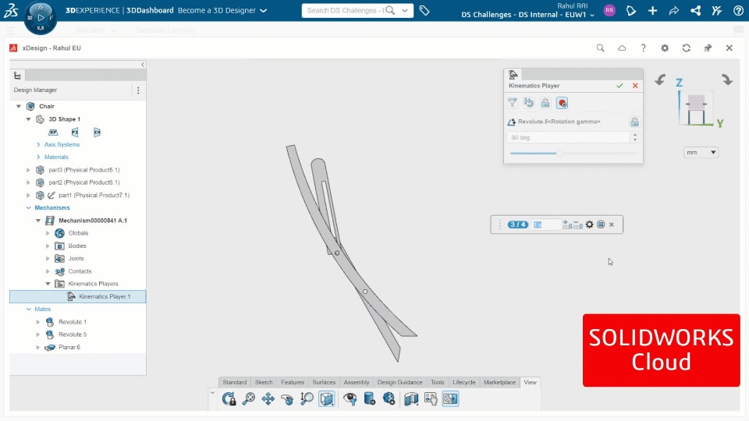Toggle the ZX plane icon under 3D Shape 1
This screenshot has height=421, width=749.
click(x=97, y=133)
